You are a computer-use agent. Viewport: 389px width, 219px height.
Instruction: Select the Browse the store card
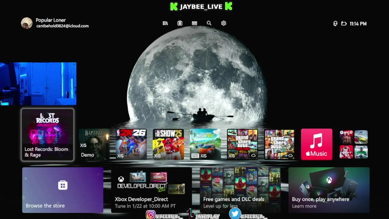click(x=63, y=190)
